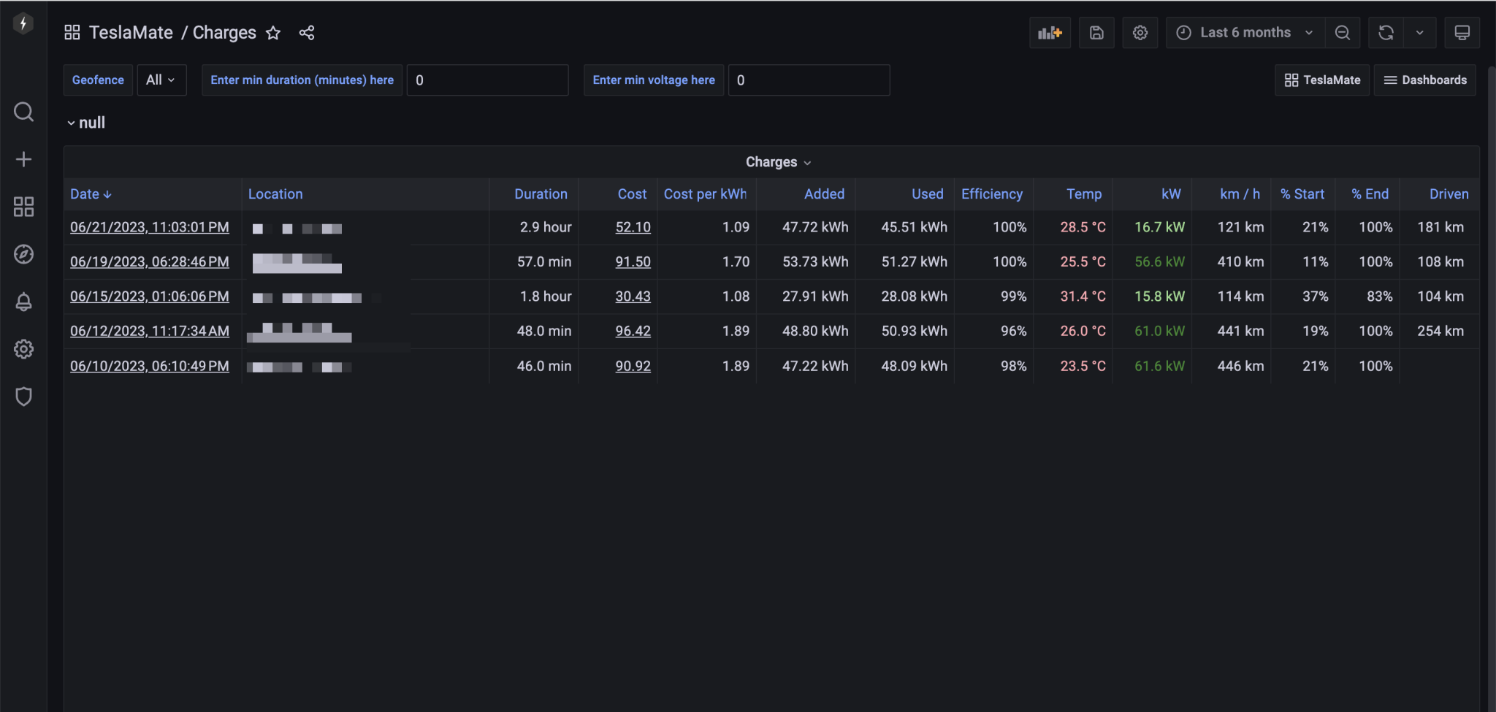The image size is (1496, 712).
Task: Open the Charges panel title menu
Action: coord(777,162)
